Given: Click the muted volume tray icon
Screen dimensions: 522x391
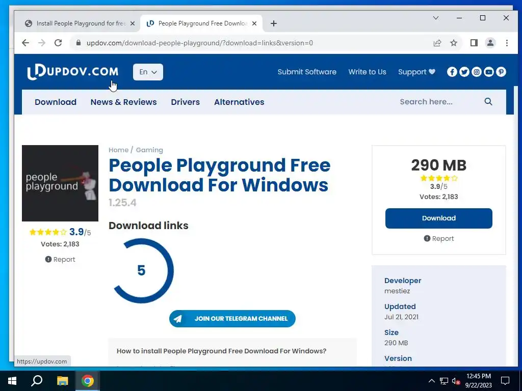Looking at the screenshot, I should (456, 381).
